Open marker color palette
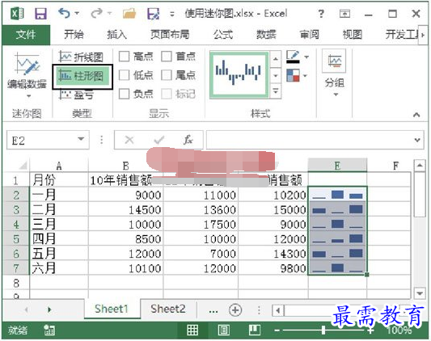This screenshot has width=431, height=341. point(293,75)
